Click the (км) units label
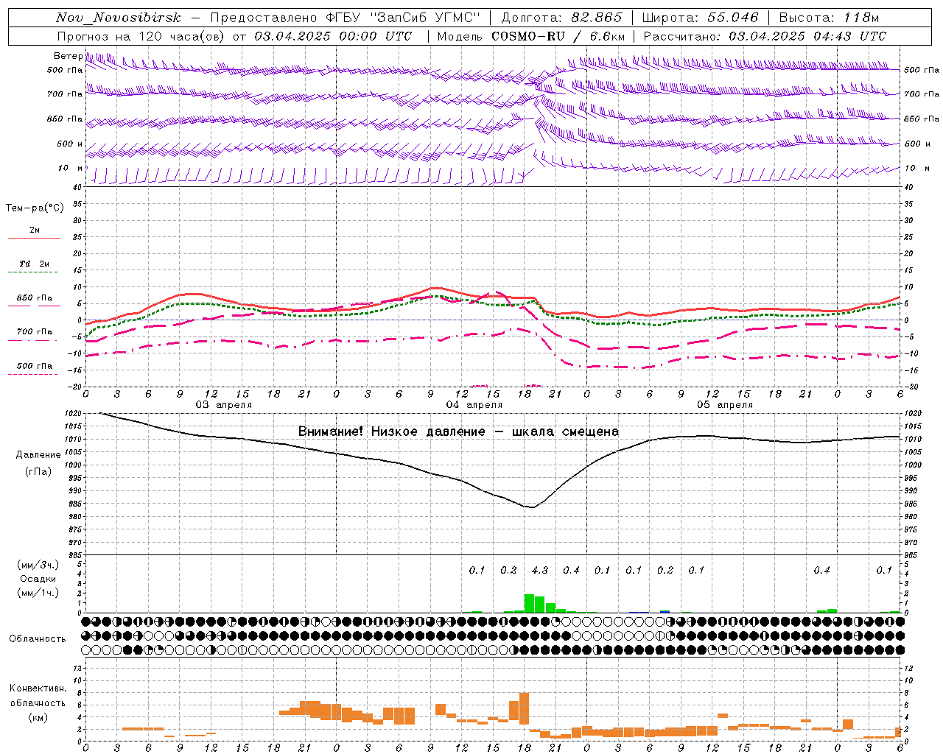Image resolution: width=943 pixels, height=754 pixels. click(x=38, y=718)
